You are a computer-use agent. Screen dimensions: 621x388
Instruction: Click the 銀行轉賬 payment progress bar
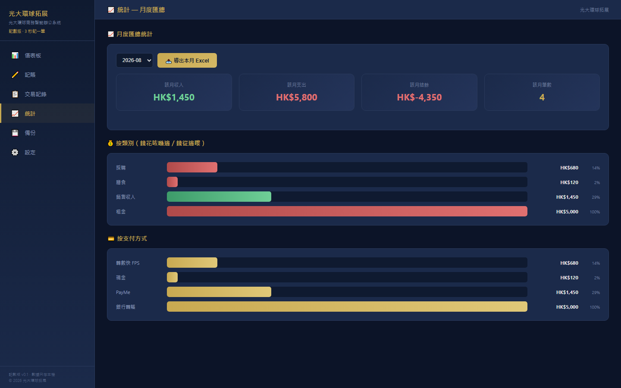[347, 307]
